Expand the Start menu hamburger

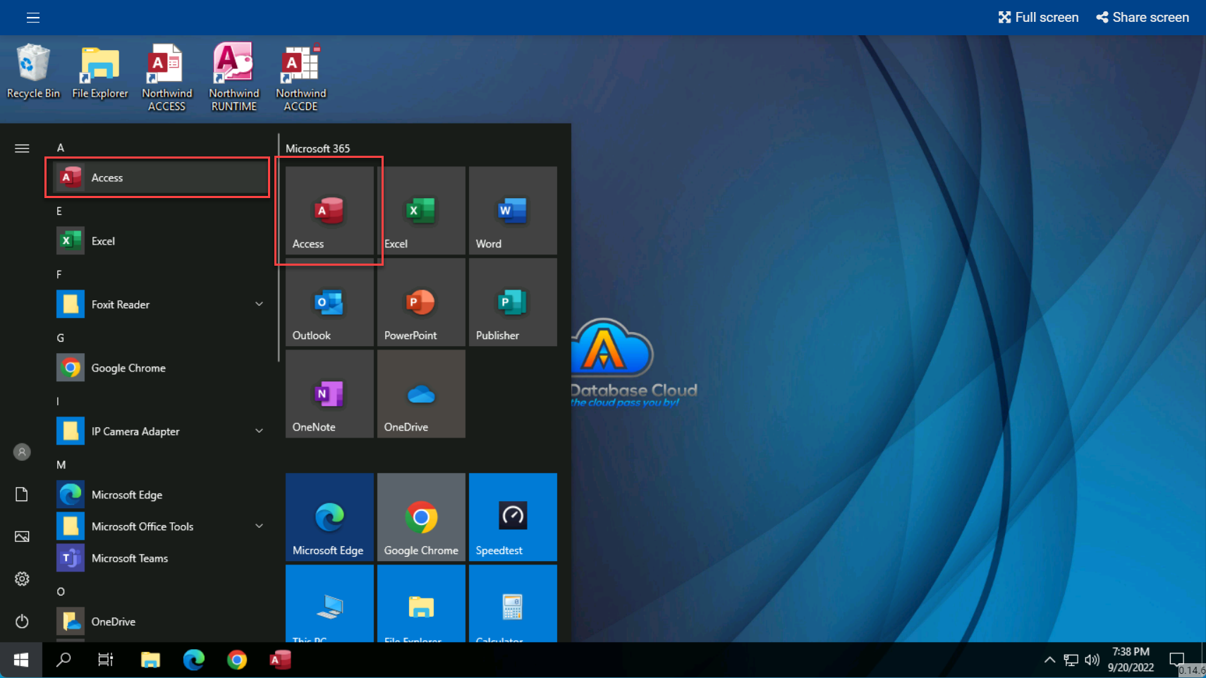click(x=22, y=149)
